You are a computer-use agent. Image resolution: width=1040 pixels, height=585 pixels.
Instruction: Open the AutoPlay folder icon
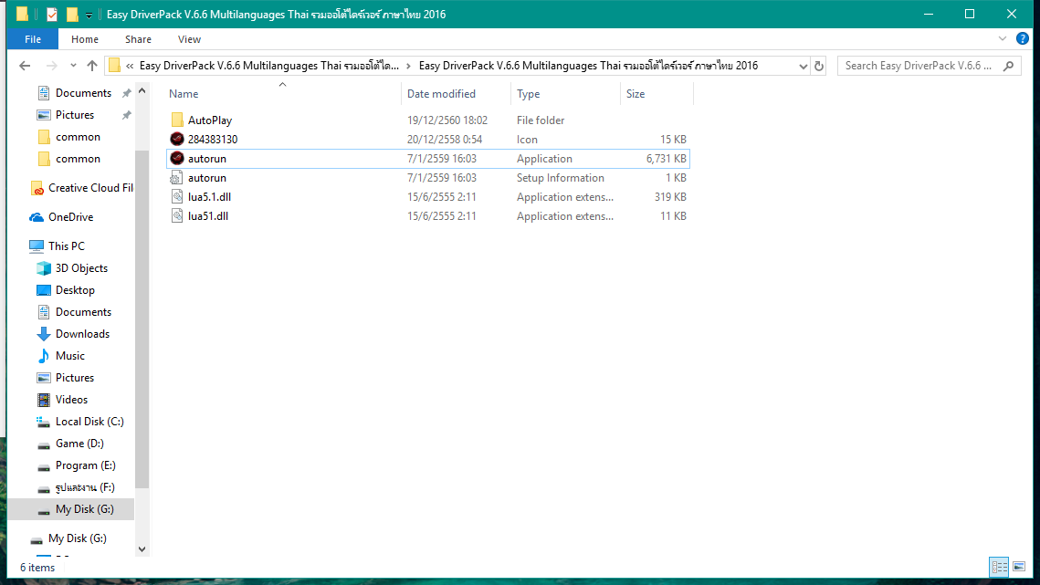tap(176, 120)
